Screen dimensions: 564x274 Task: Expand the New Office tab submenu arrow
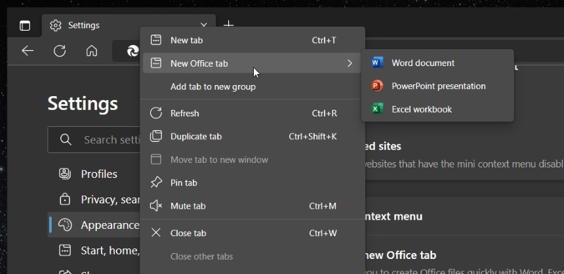tap(350, 63)
